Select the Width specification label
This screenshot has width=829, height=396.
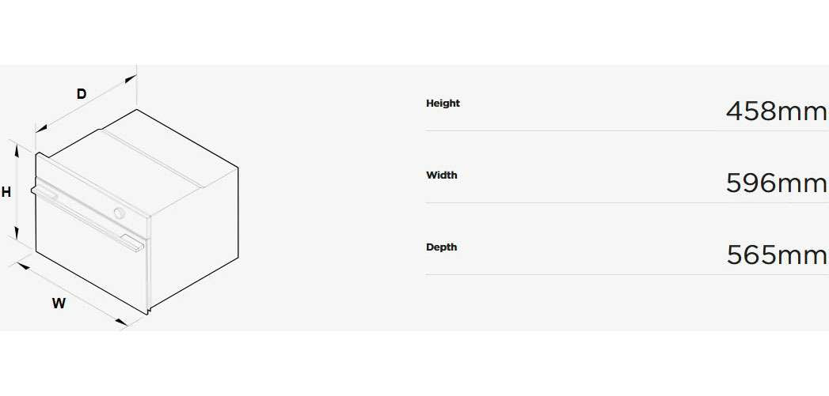(442, 175)
